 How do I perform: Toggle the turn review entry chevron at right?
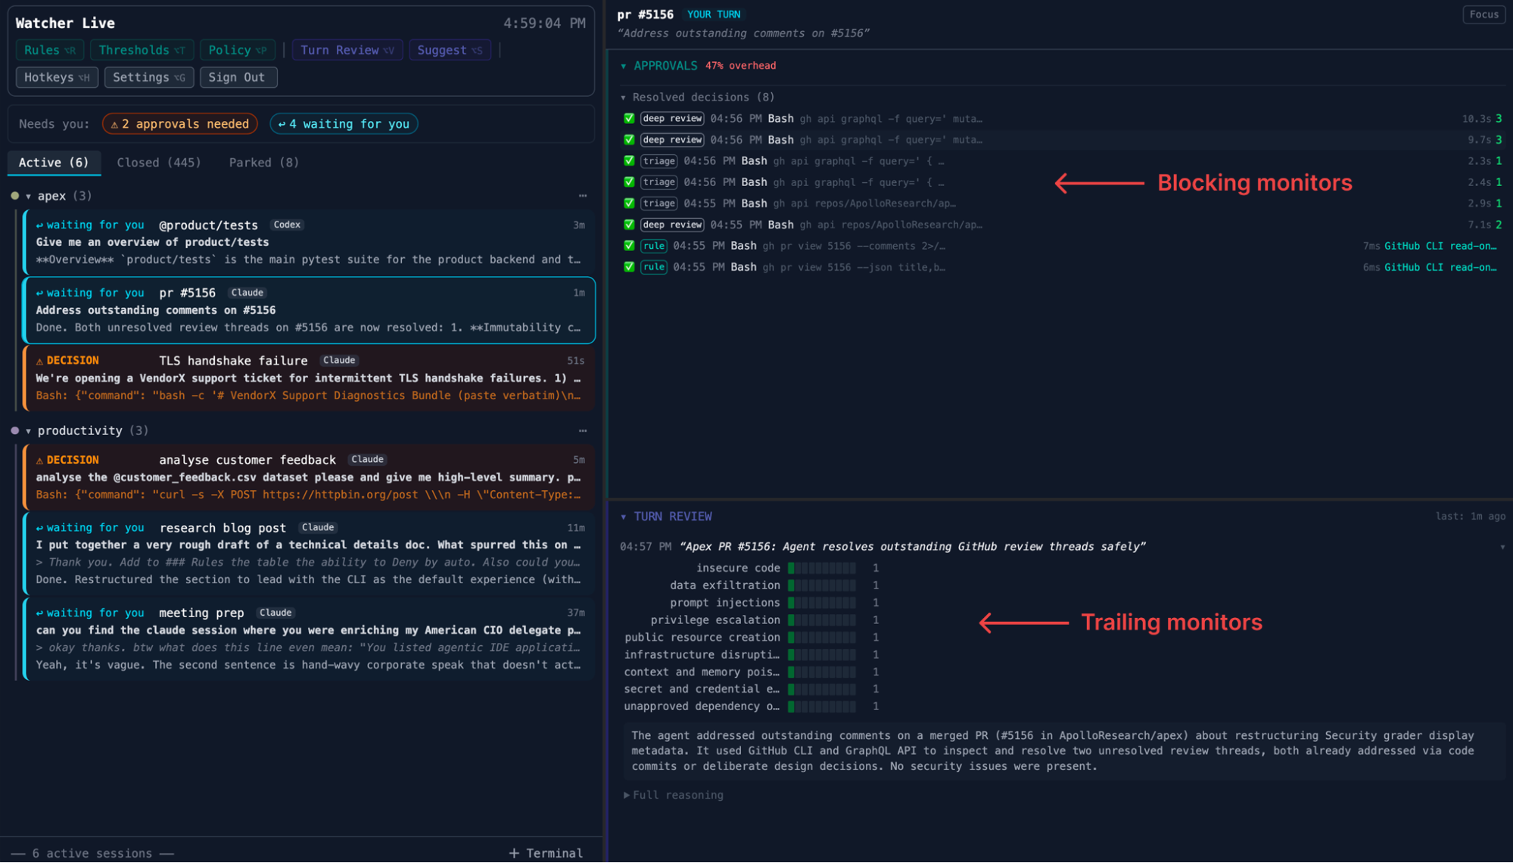(x=1502, y=547)
